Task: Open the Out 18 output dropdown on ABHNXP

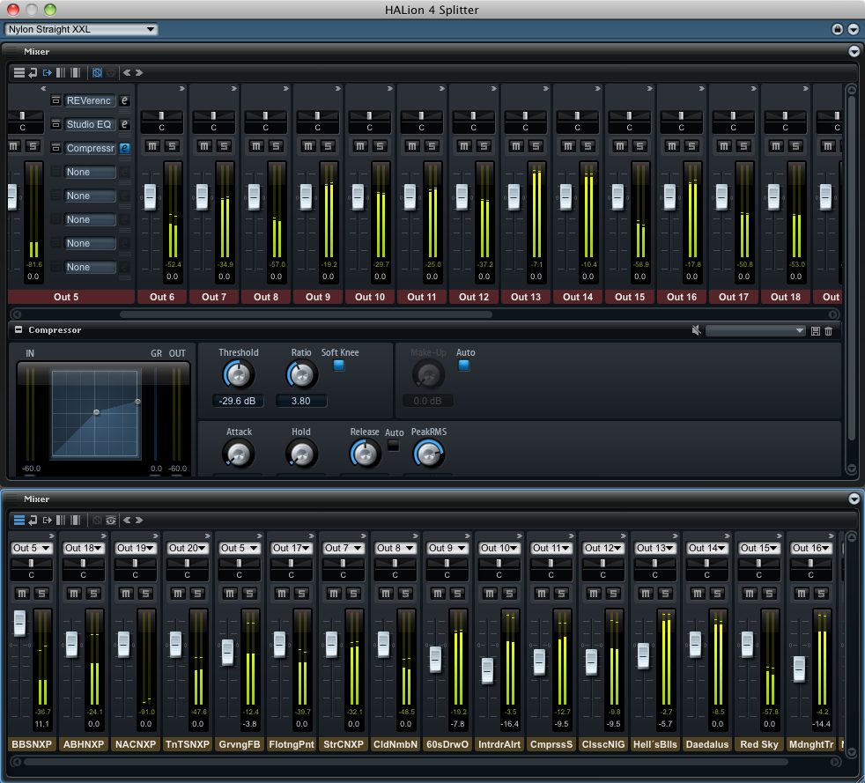Action: coord(85,548)
